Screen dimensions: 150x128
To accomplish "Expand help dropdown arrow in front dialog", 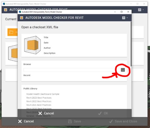I will click(x=127, y=18).
